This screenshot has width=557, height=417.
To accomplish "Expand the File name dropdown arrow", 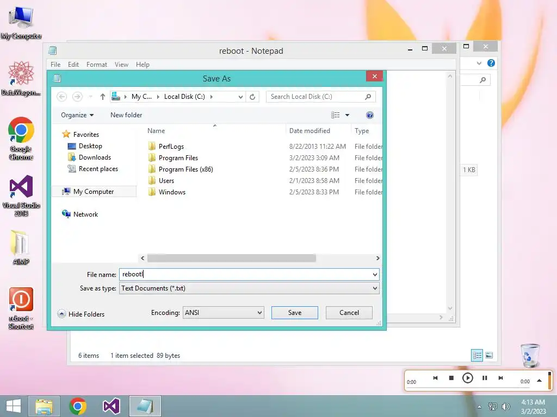I will [x=375, y=274].
